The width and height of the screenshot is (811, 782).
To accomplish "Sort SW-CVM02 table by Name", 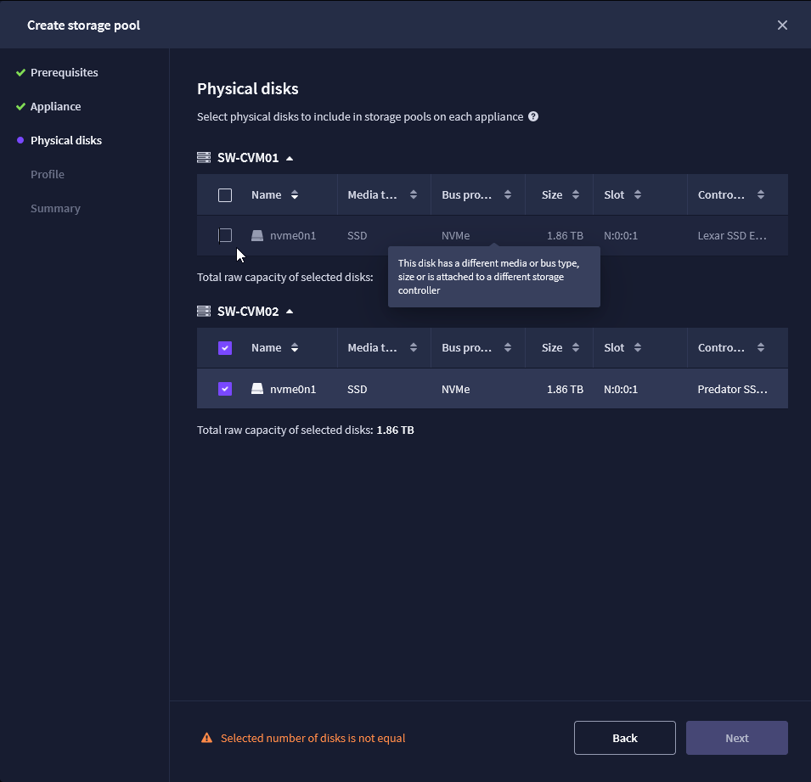I will coord(295,347).
